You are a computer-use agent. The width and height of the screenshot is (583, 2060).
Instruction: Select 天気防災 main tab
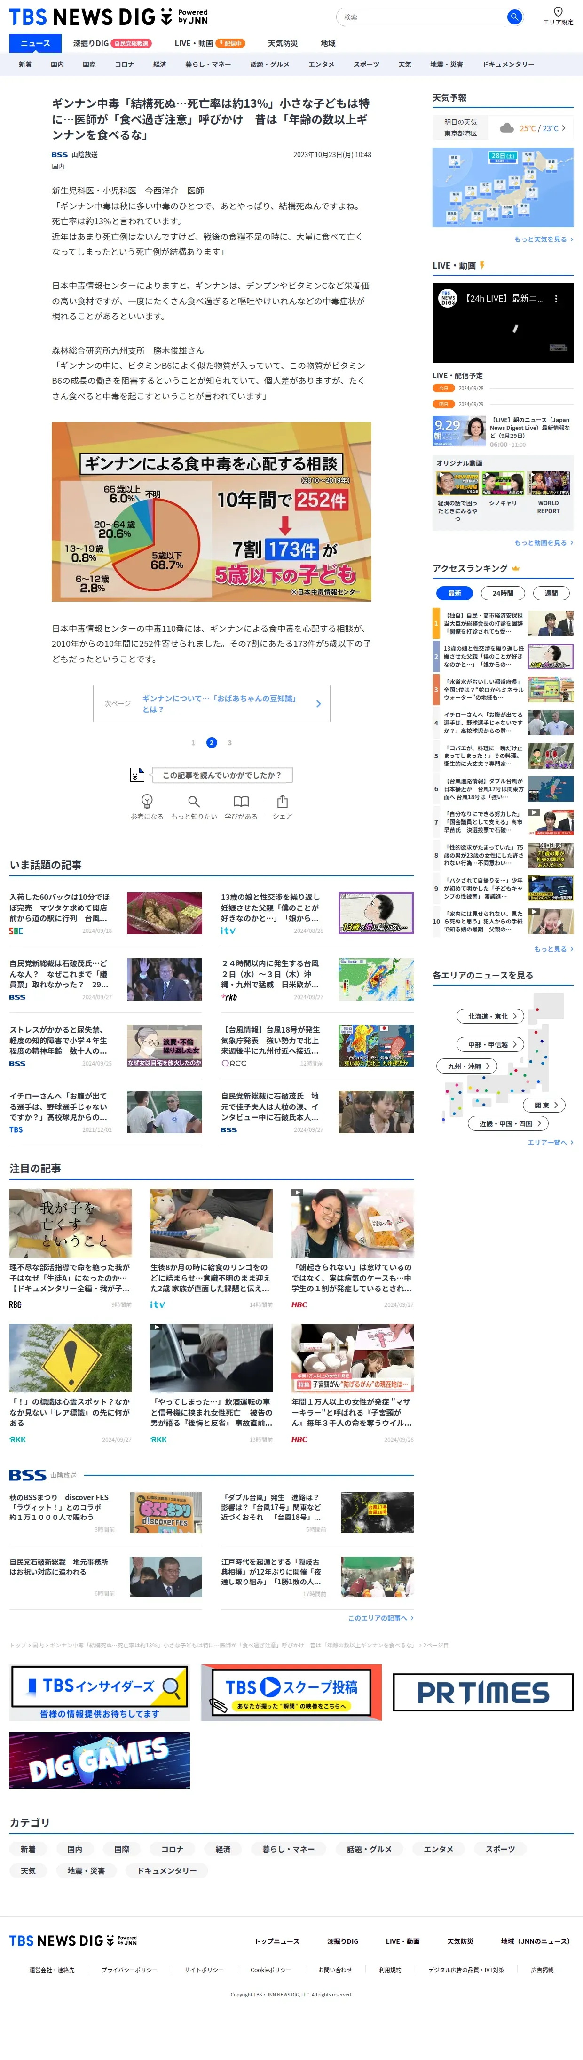point(282,43)
